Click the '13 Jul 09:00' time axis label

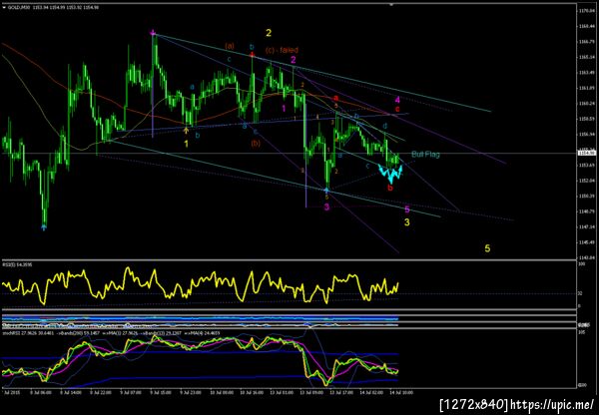(x=309, y=392)
